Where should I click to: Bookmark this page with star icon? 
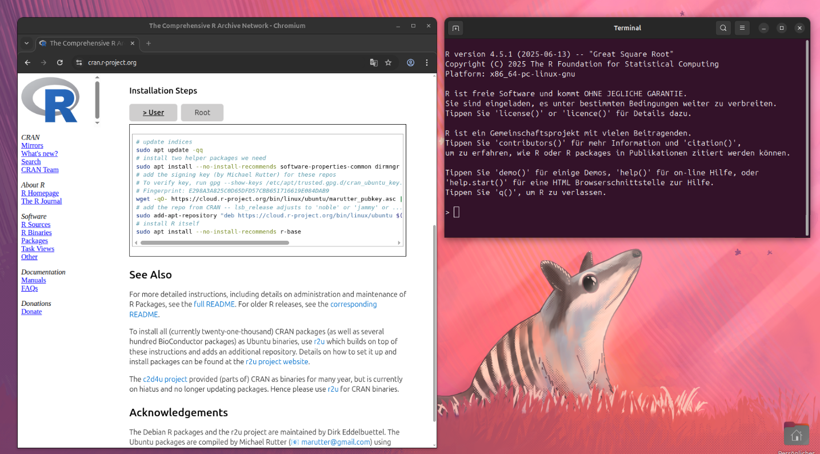click(389, 63)
